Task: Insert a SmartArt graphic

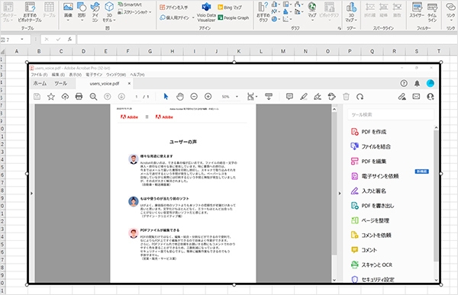Action: pos(130,5)
